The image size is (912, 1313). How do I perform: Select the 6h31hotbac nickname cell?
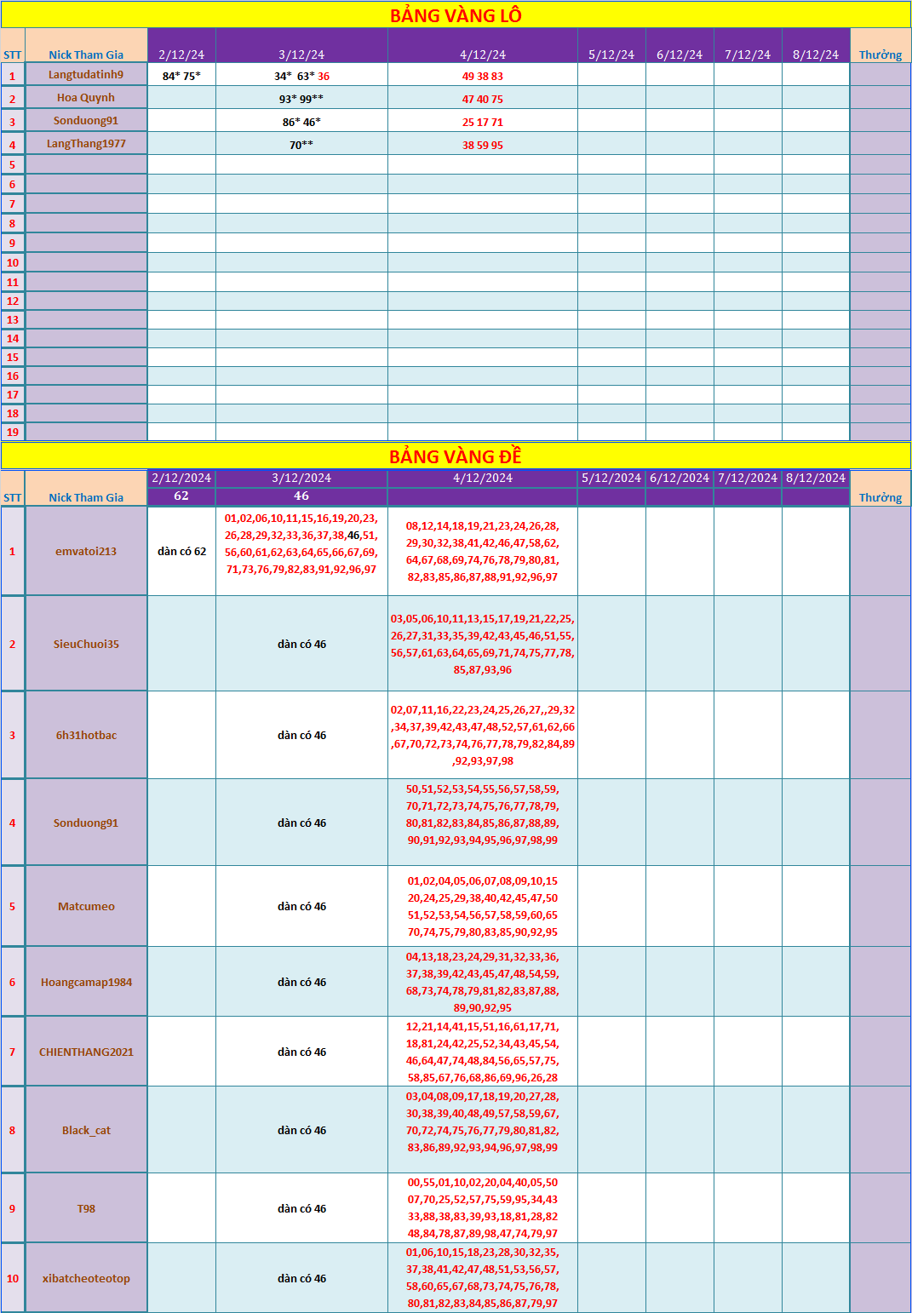86,735
